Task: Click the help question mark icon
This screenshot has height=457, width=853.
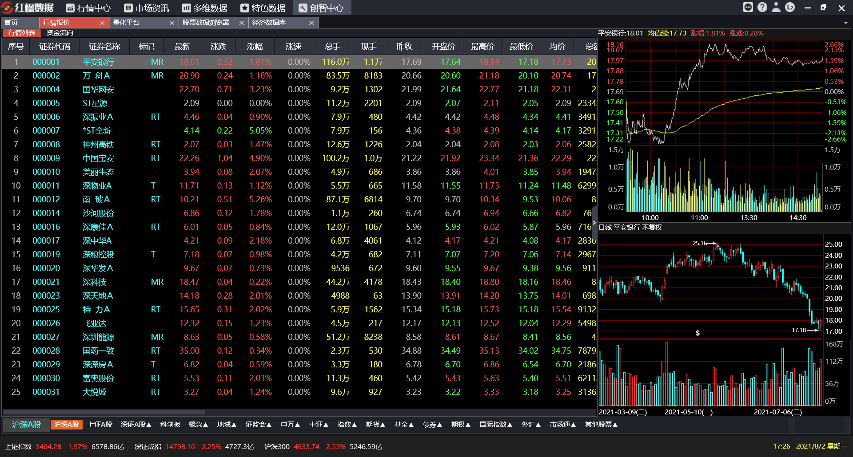Action: click(762, 8)
